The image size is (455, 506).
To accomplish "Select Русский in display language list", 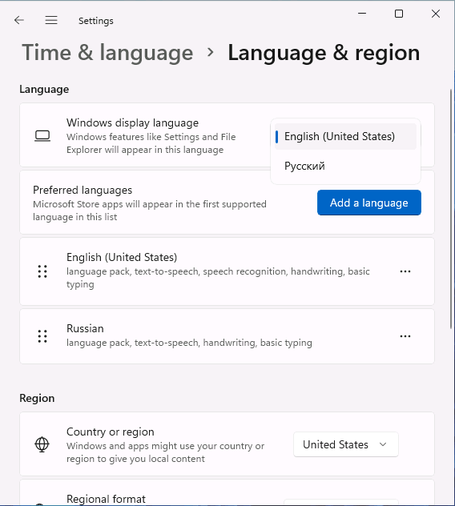I will [345, 166].
